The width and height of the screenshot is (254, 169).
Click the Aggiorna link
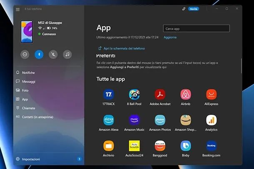[170, 37]
